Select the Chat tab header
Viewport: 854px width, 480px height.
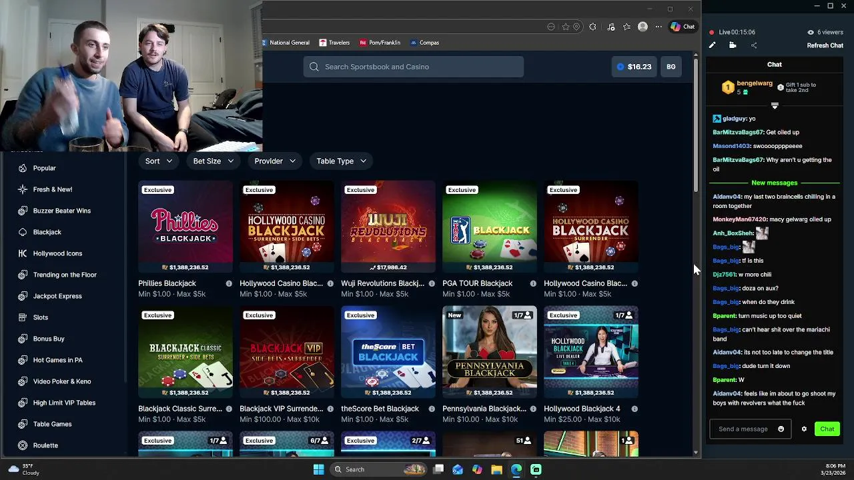[775, 65]
